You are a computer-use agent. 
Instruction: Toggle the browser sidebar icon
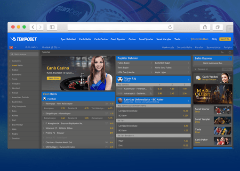coord(52,27)
